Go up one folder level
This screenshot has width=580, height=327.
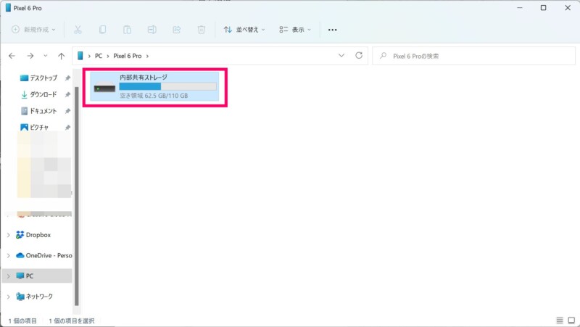pos(61,56)
